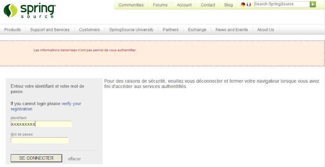Submit search with green arrow button
This screenshot has width=325, height=167.
tap(313, 4)
